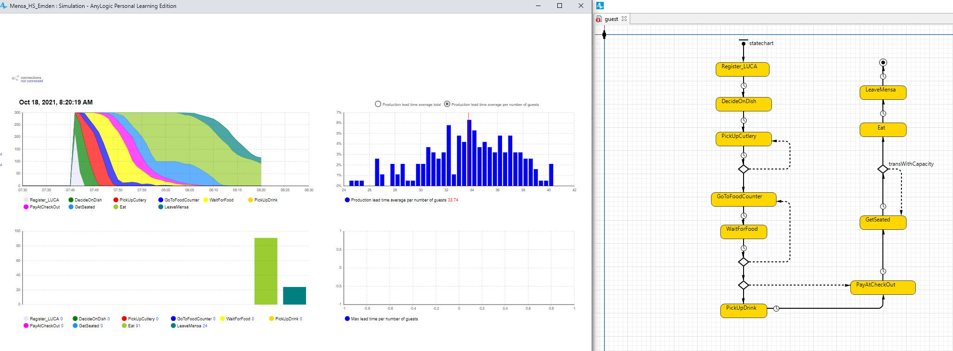The height and width of the screenshot is (351, 953).
Task: Click the transWithCapacity branch diamond
Action: pyautogui.click(x=883, y=169)
